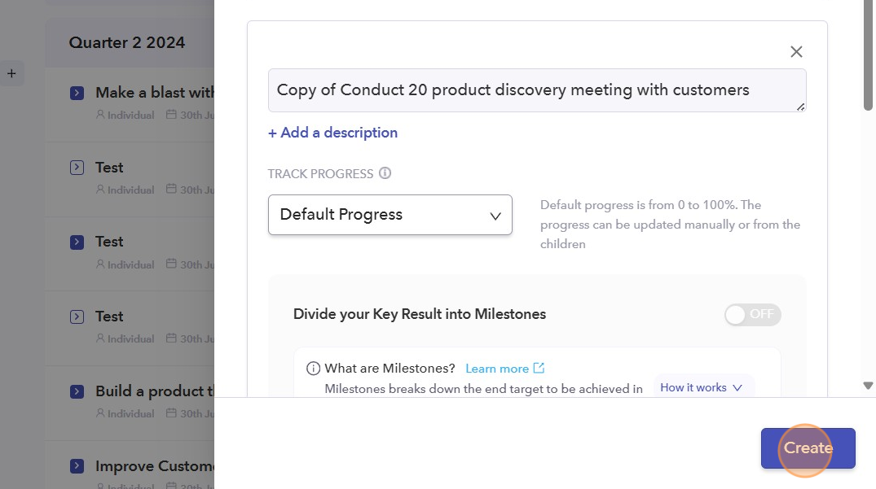Screen dimensions: 876x489
Task: Expand the first Test objective chevron
Action: point(77,168)
